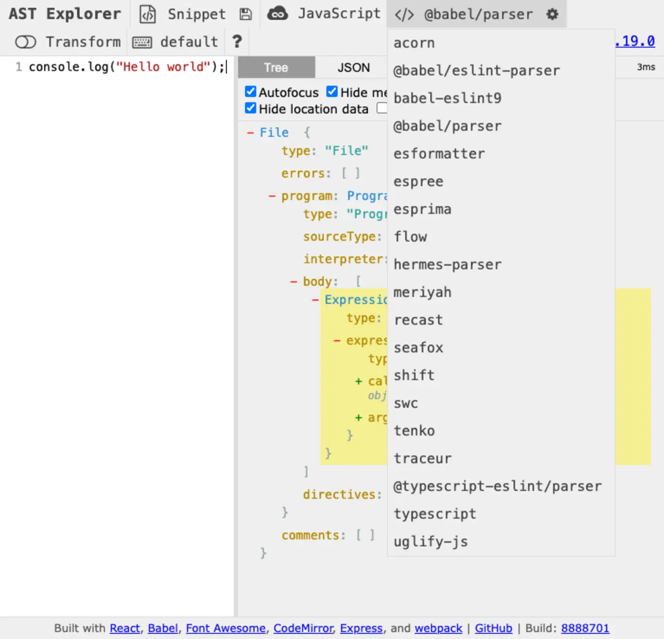Collapse the File node in the tree
The height and width of the screenshot is (639, 664).
coord(251,132)
